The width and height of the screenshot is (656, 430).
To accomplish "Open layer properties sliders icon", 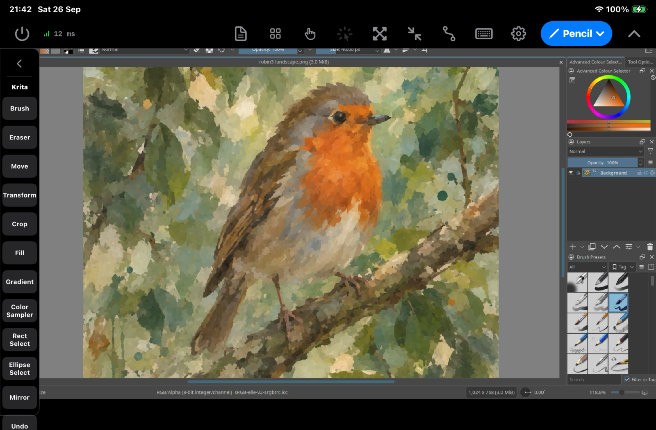I will [629, 247].
